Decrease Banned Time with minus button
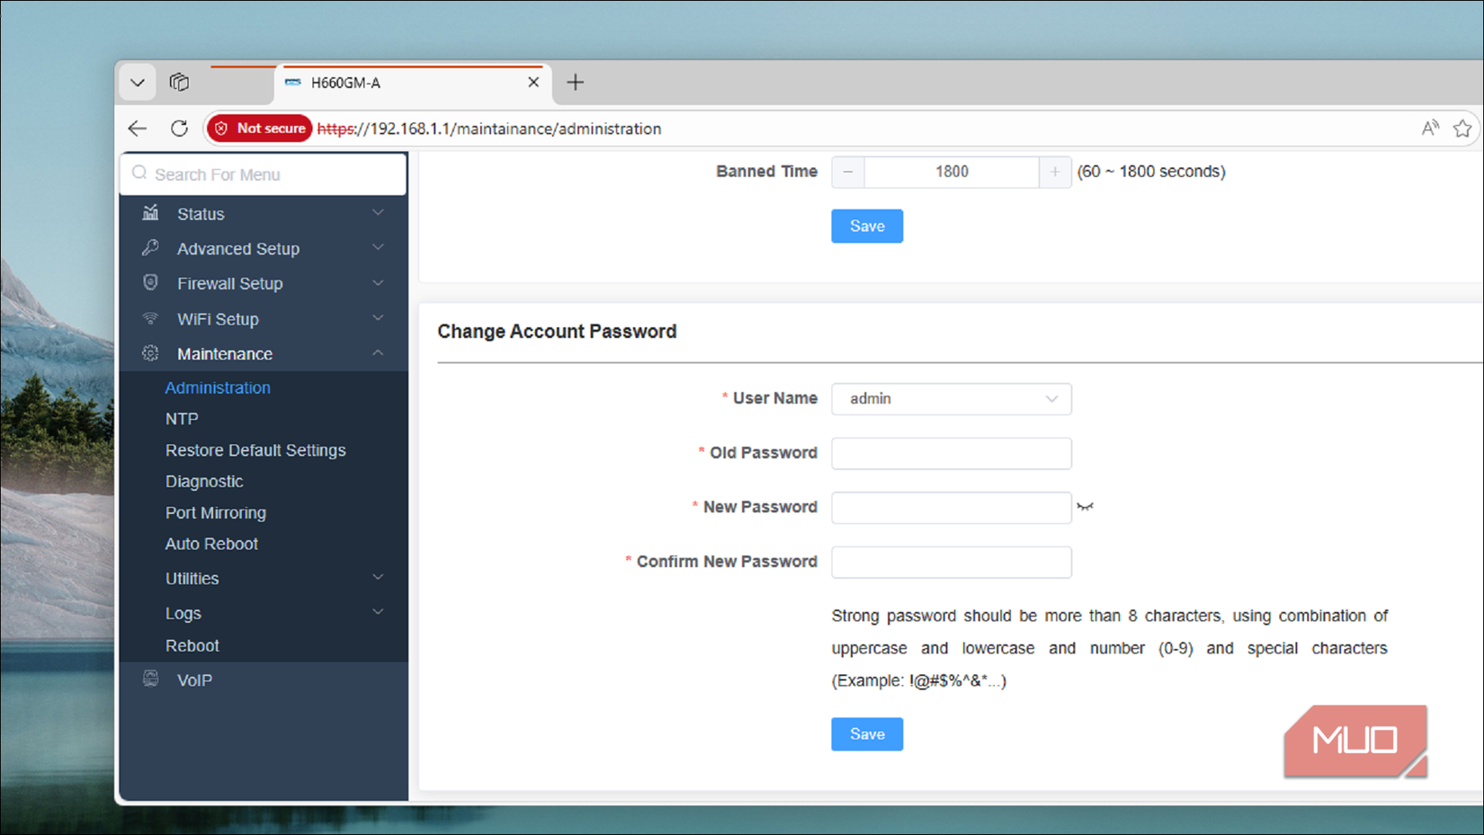This screenshot has height=835, width=1484. 848,172
